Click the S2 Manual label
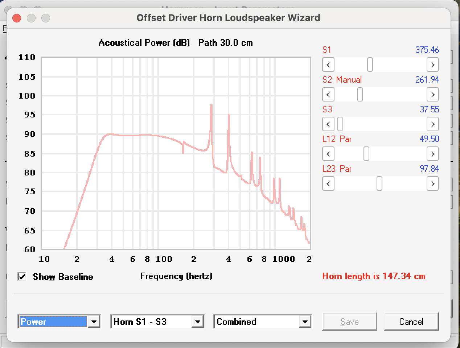Viewport: 460px width, 348px height. [342, 80]
